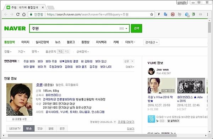Expand the 더보기 menu in search tabs

(130, 42)
